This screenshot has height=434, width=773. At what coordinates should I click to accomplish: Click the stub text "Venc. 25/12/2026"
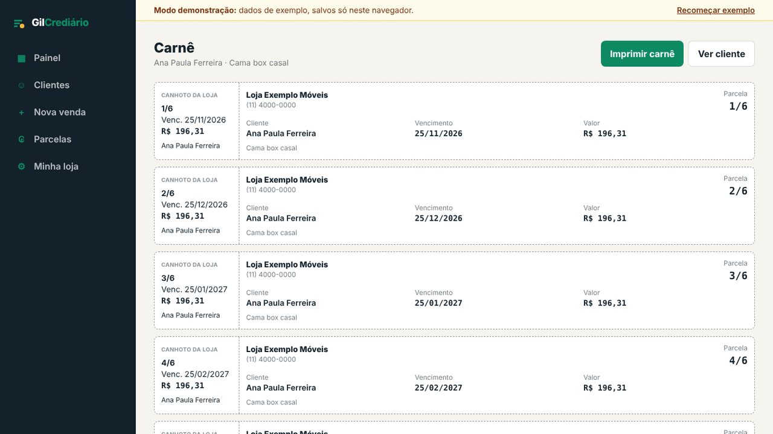tap(194, 205)
